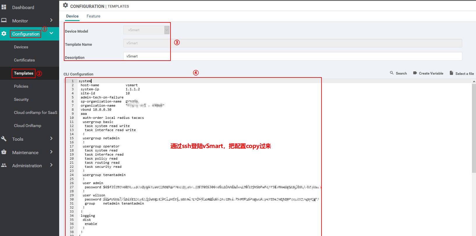Expand the Administration menu chevron
476x236 pixels.
(51, 165)
